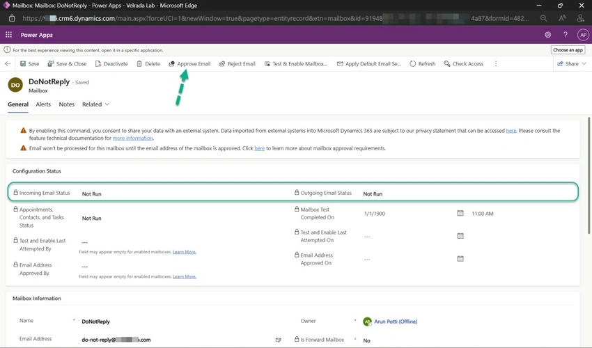Viewport: 592px width, 348px height.
Task: Open mailbox approval requirements 'here' link
Action: point(259,148)
